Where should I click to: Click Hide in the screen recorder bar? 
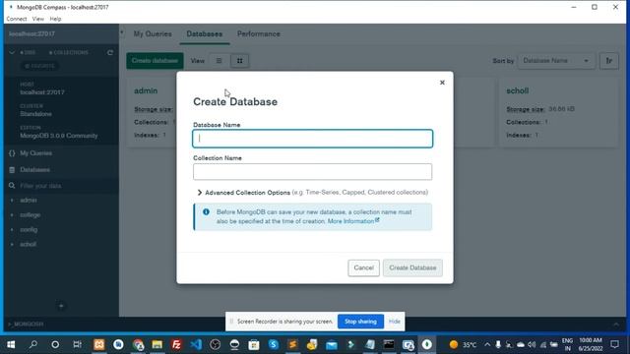pyautogui.click(x=395, y=322)
